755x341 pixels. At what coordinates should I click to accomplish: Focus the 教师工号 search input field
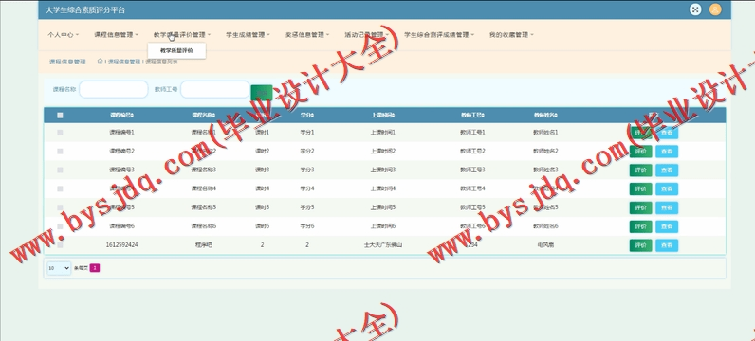click(x=215, y=89)
